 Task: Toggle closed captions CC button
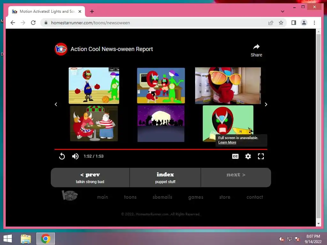click(235, 156)
